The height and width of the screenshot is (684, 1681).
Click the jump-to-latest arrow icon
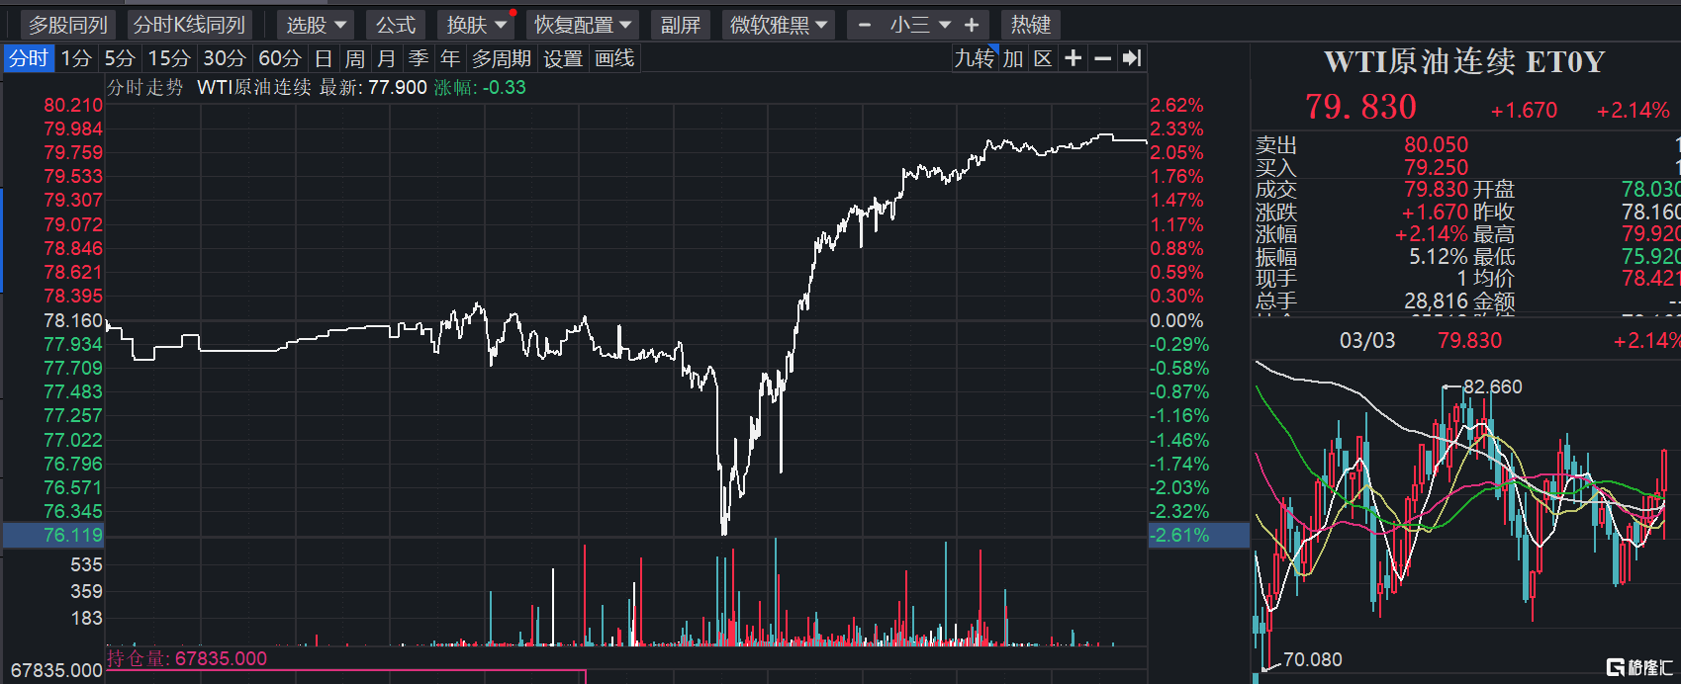[1132, 58]
